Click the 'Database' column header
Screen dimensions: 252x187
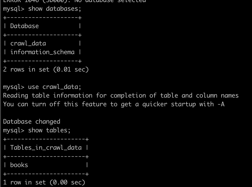(x=24, y=26)
